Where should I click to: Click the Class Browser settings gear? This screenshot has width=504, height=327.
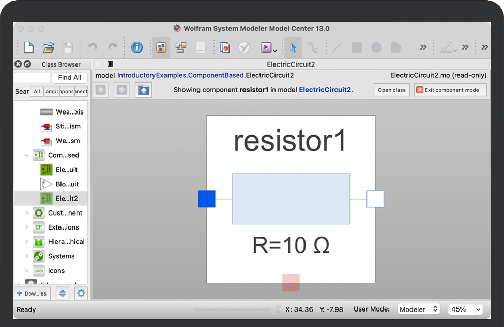tap(81, 293)
